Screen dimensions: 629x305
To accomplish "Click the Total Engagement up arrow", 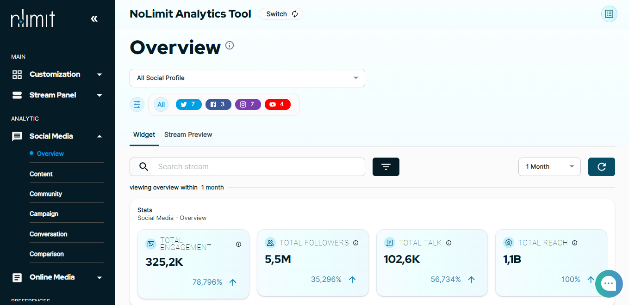I will (x=233, y=282).
